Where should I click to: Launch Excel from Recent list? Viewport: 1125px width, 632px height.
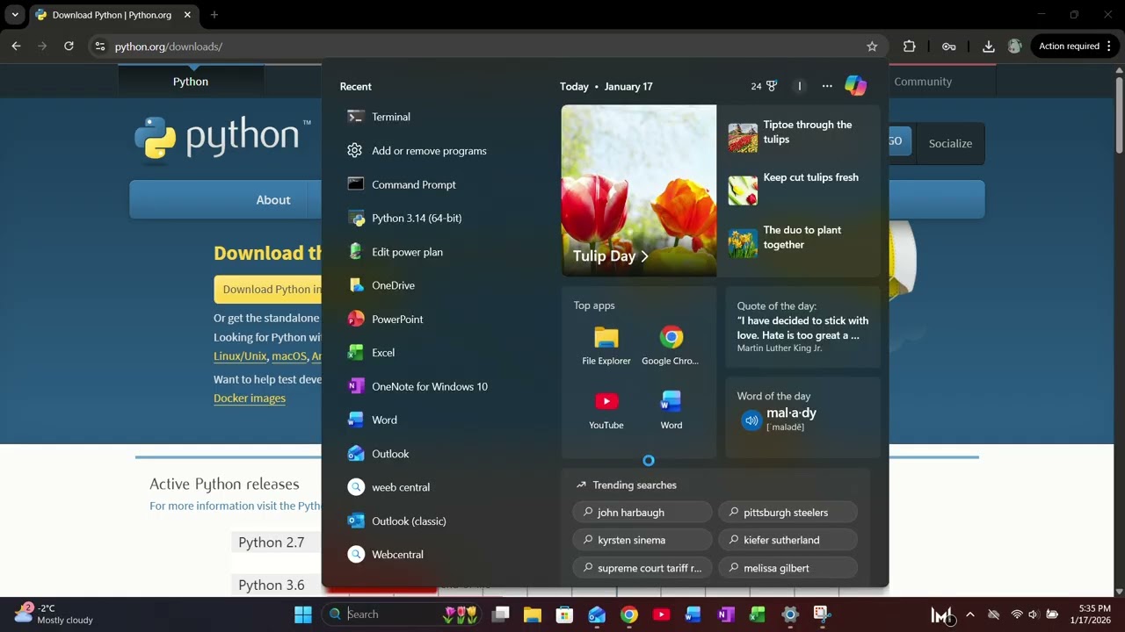click(383, 353)
